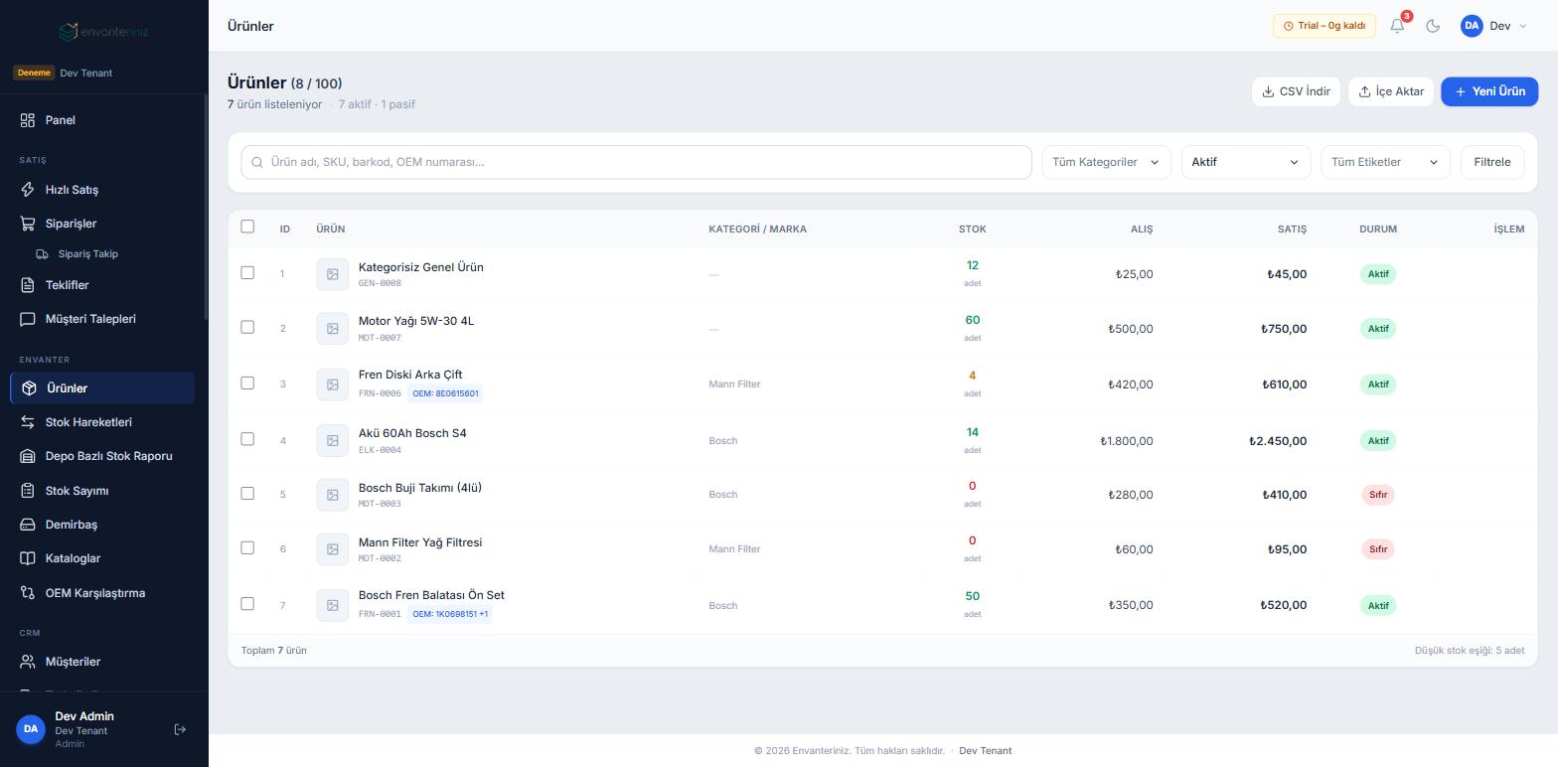
Task: Click the logout icon beside Dev Admin
Action: (180, 729)
